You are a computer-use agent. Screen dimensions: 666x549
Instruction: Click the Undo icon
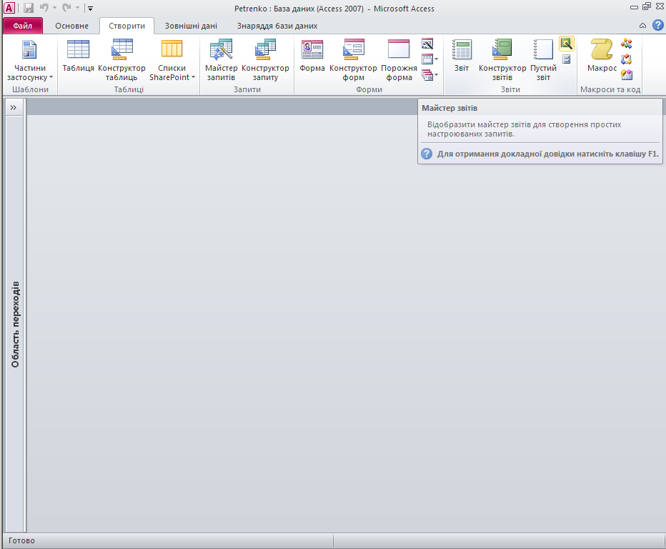click(44, 8)
